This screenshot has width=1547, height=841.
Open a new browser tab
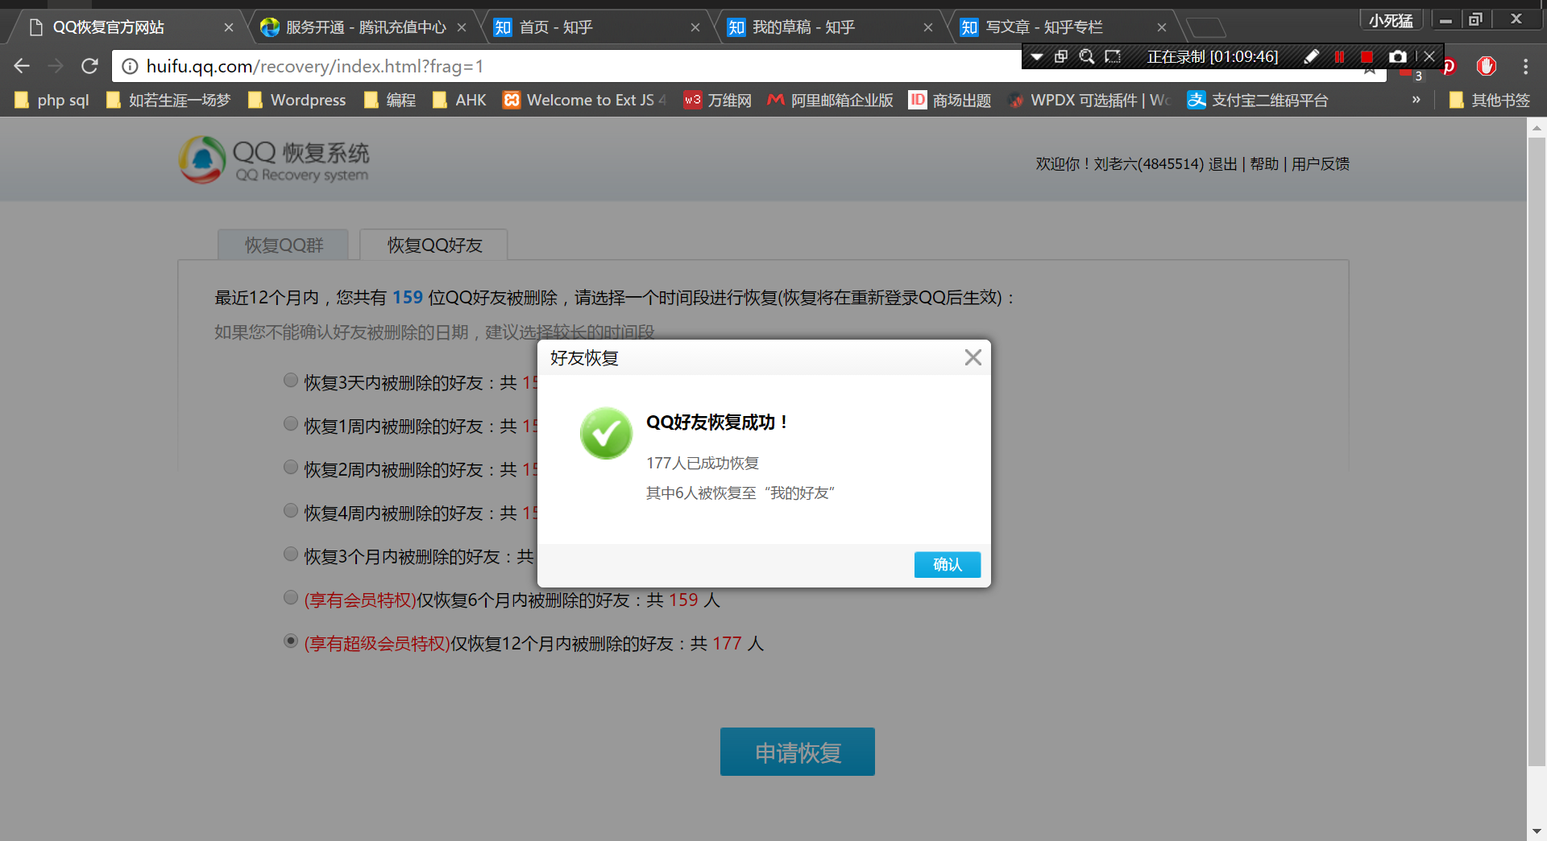click(1205, 27)
